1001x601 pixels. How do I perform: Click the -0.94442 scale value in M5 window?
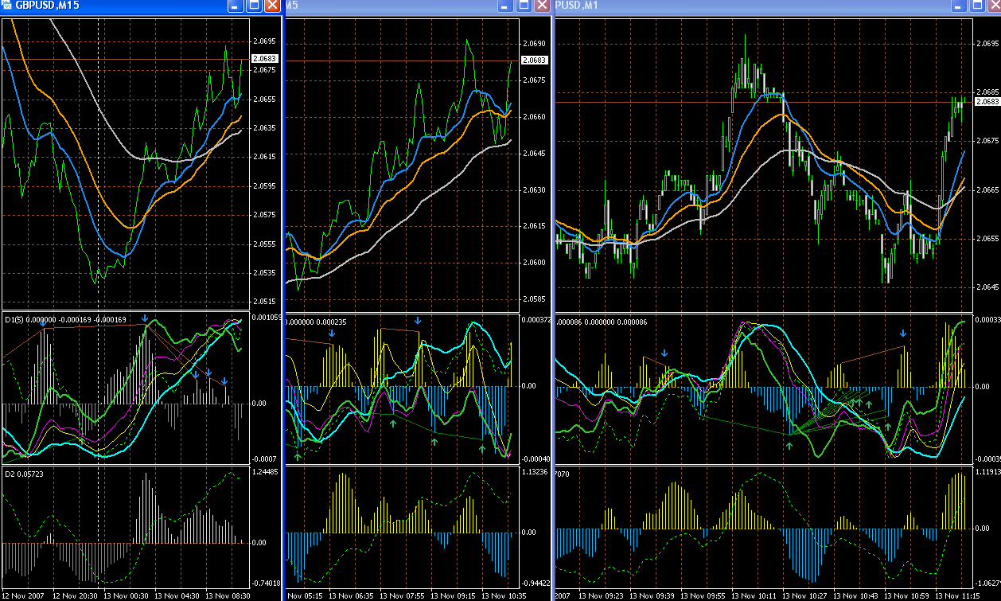point(536,583)
